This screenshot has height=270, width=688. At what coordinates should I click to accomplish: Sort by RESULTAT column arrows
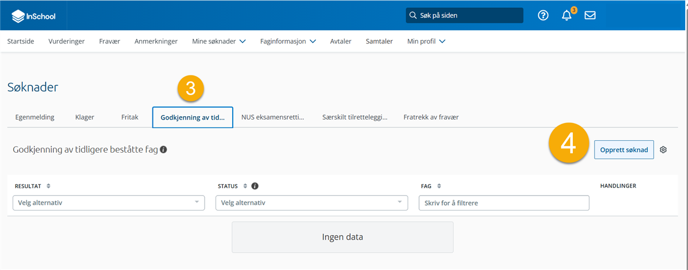click(48, 186)
